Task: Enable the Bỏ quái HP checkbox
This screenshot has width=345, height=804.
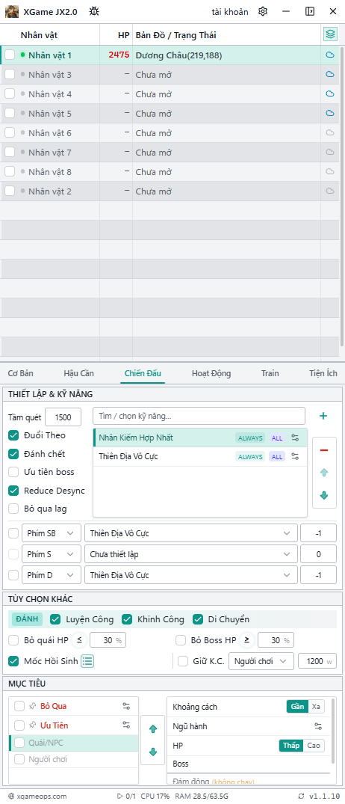Action: pyautogui.click(x=14, y=640)
